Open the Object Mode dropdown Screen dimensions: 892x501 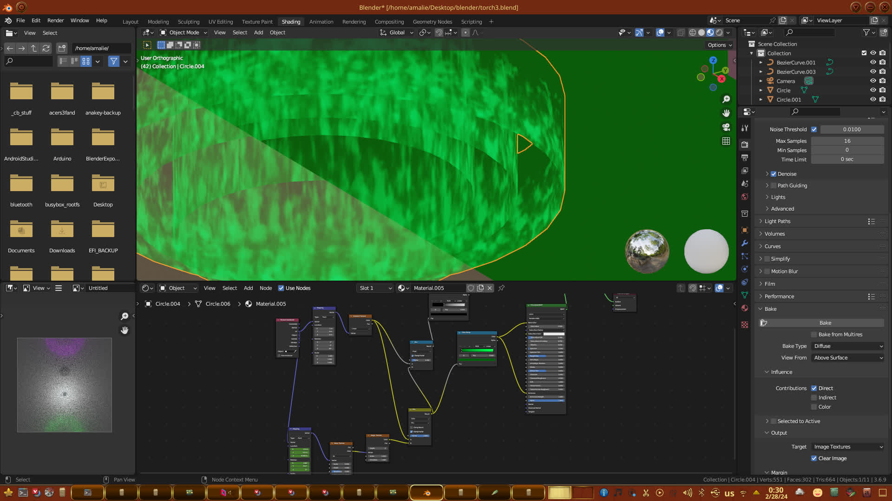click(184, 32)
